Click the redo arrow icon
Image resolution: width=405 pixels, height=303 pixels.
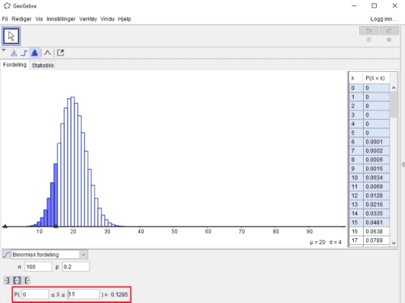389,31
